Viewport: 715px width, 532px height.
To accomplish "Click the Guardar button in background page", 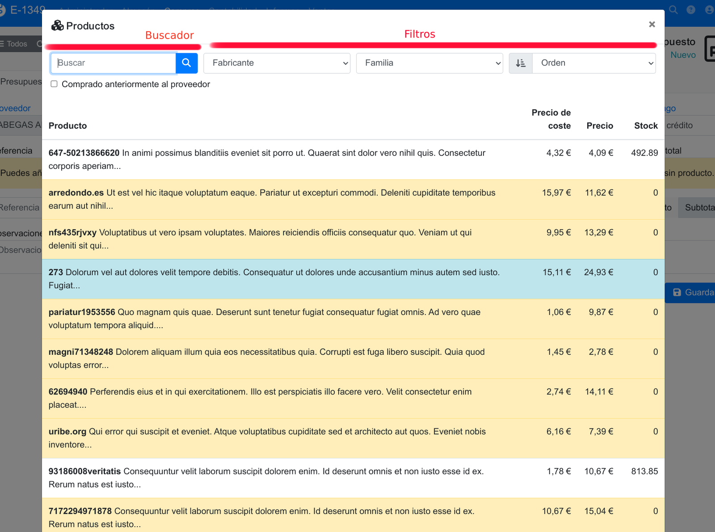I will [x=690, y=293].
